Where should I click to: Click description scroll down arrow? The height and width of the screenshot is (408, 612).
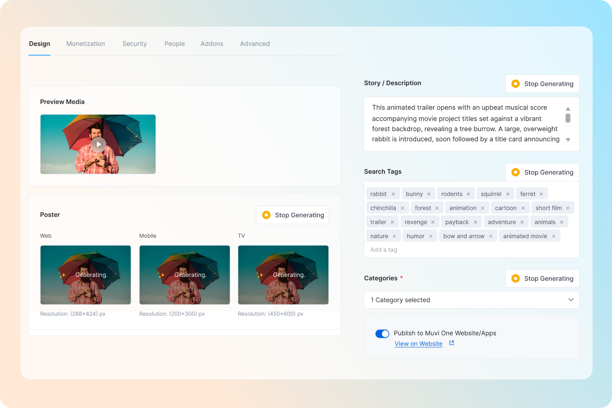click(x=568, y=140)
